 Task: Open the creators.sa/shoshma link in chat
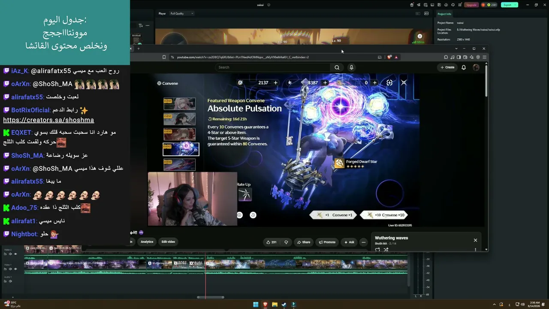point(48,120)
